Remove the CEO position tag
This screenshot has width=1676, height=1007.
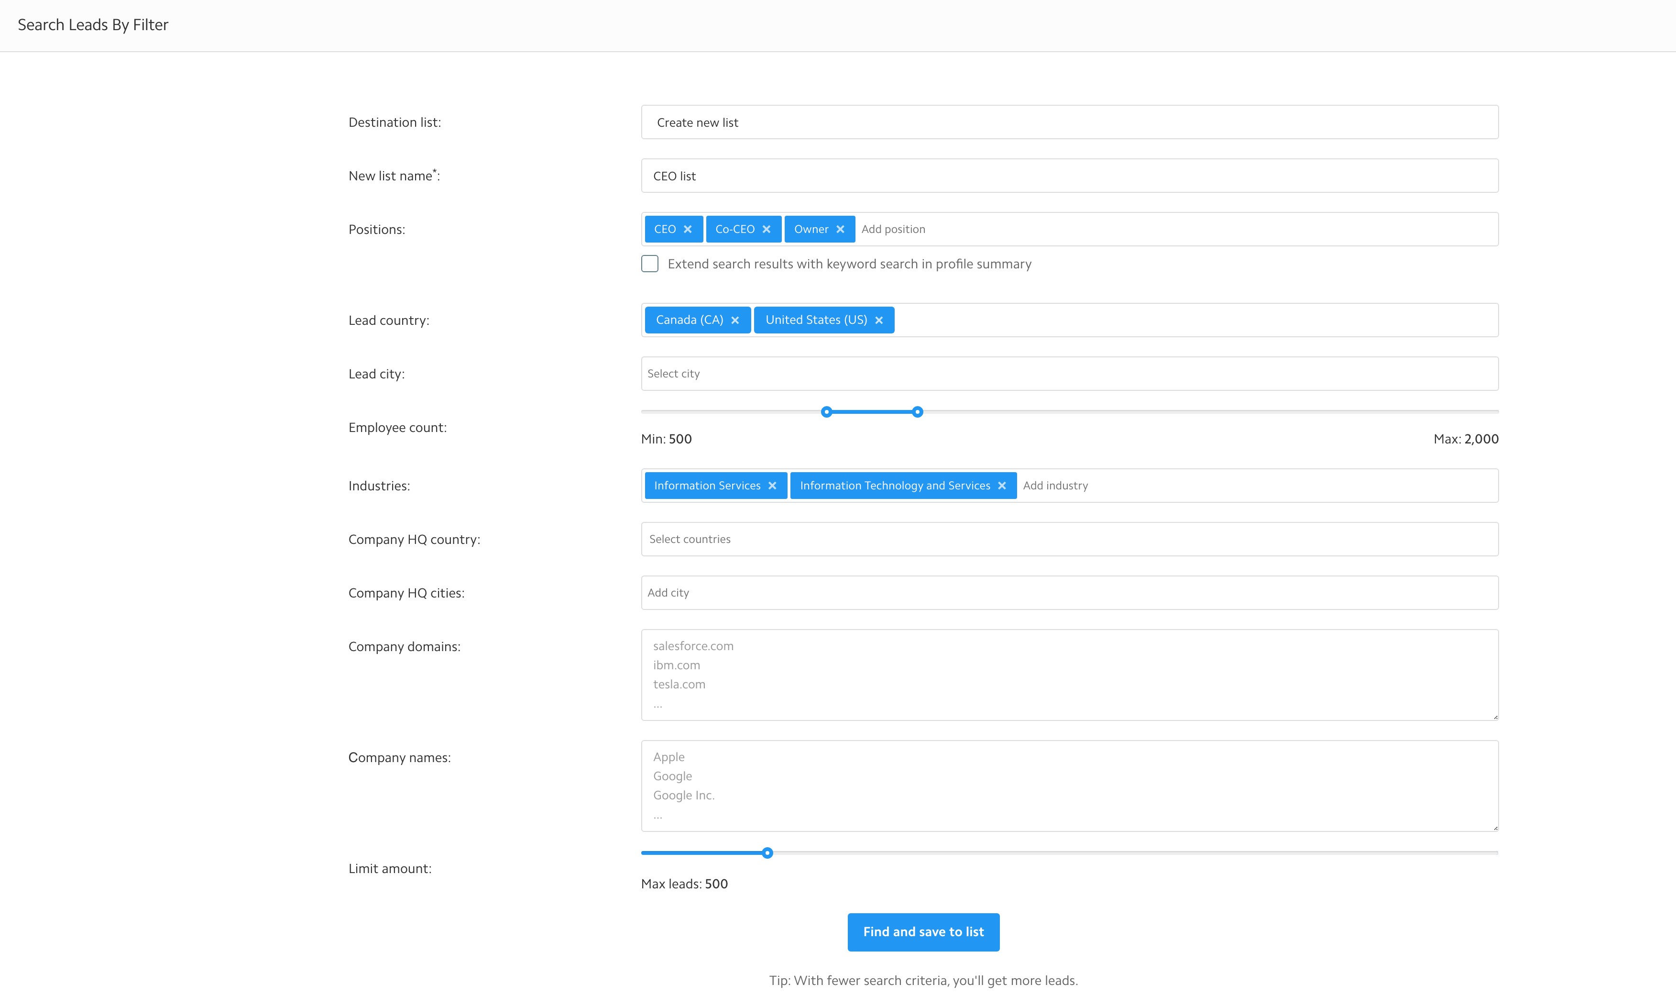688,229
